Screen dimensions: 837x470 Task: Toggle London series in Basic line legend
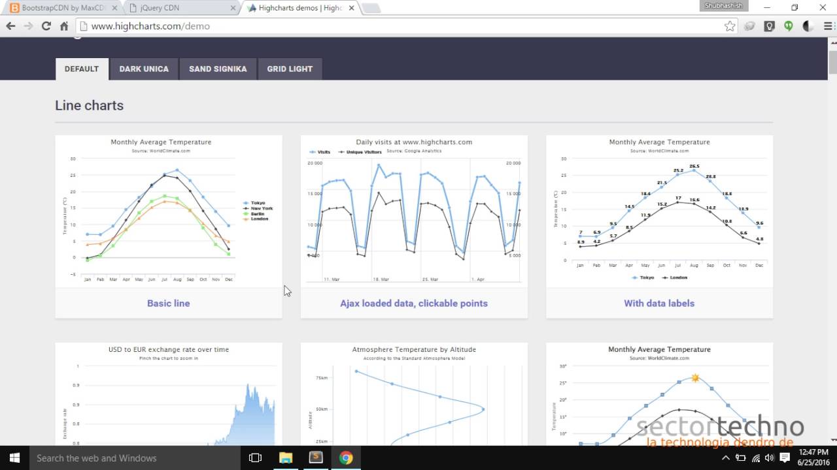pyautogui.click(x=256, y=219)
